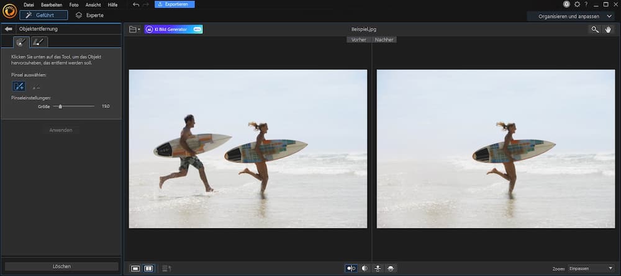Activate the hand pan tool

[609, 29]
